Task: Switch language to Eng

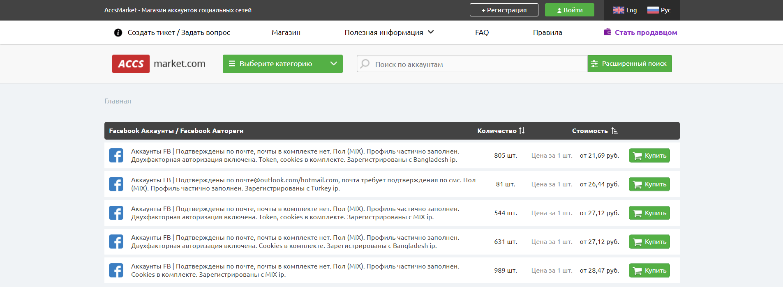Action: pos(631,10)
